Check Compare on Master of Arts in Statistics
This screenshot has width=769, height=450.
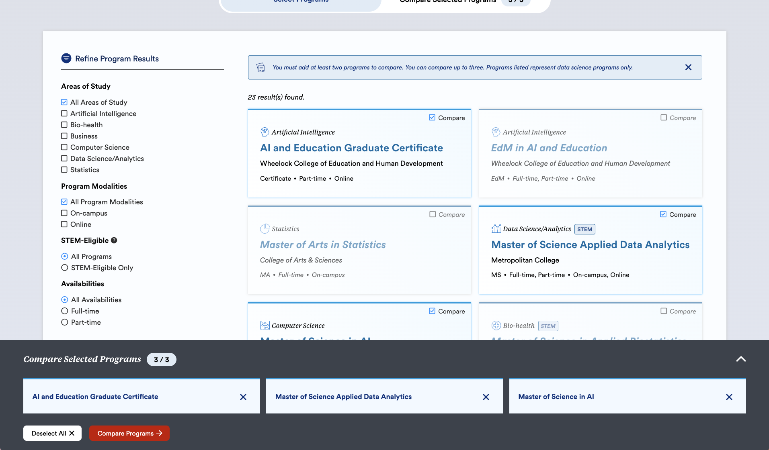tap(433, 214)
